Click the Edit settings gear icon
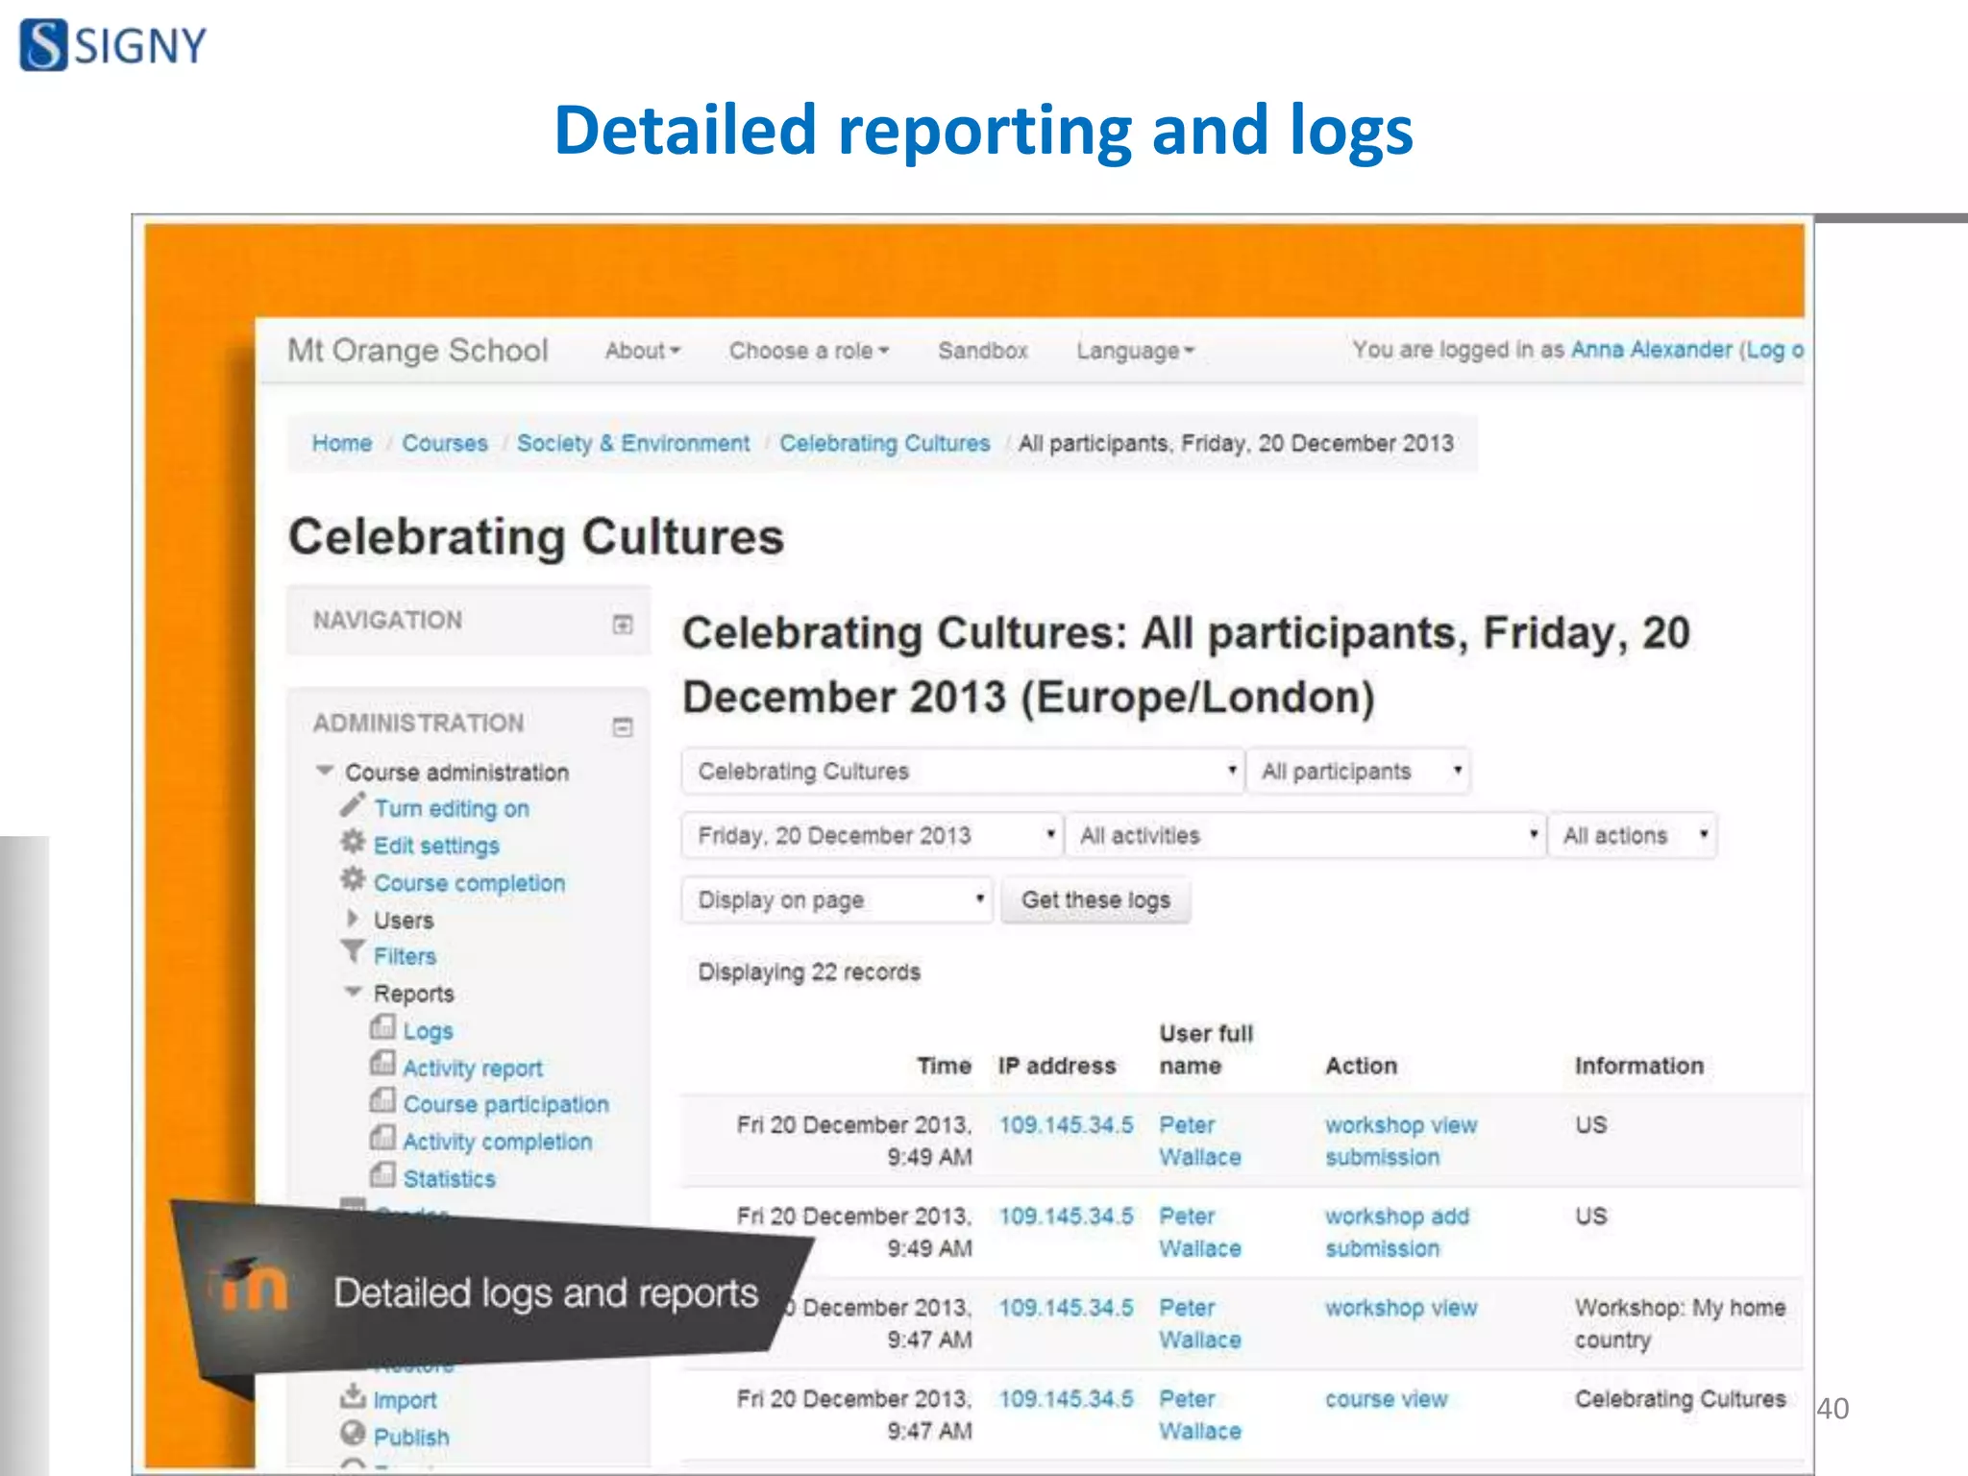The image size is (1968, 1476). coord(353,843)
